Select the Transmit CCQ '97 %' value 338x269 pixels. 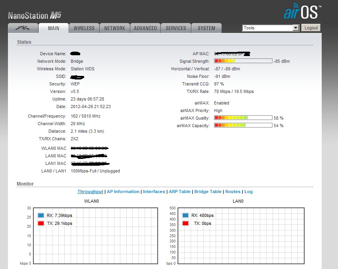tap(219, 84)
